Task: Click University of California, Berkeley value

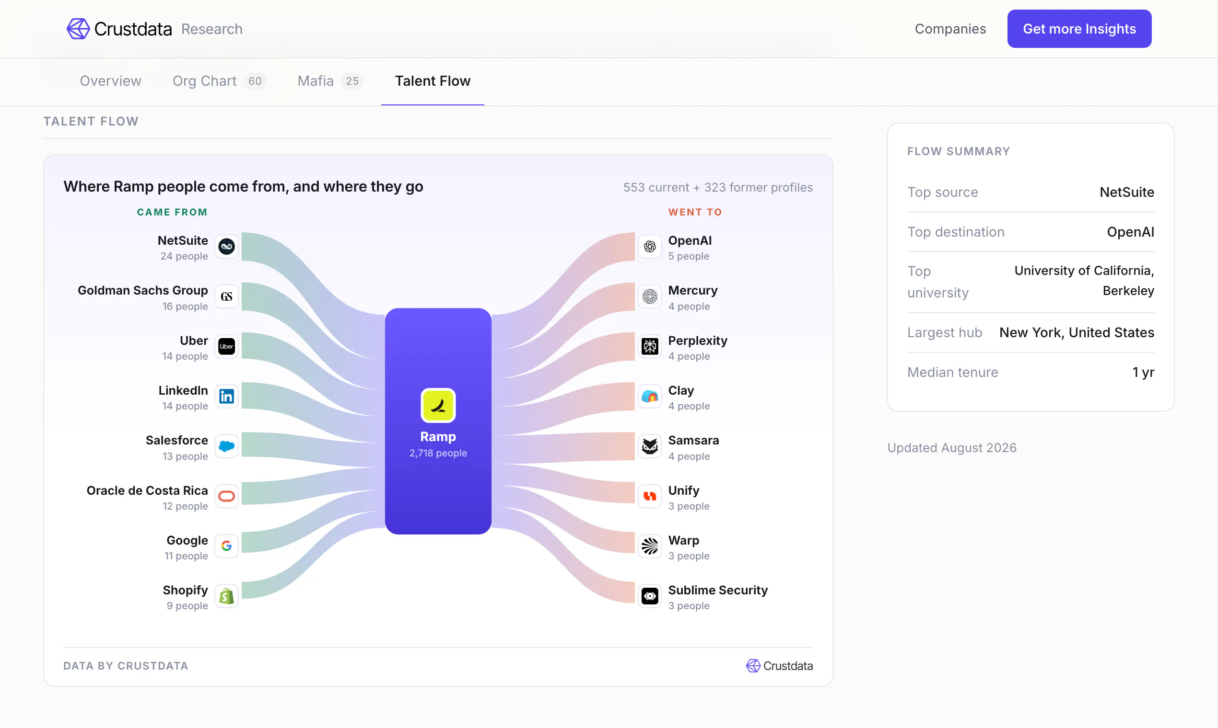Action: pos(1084,281)
